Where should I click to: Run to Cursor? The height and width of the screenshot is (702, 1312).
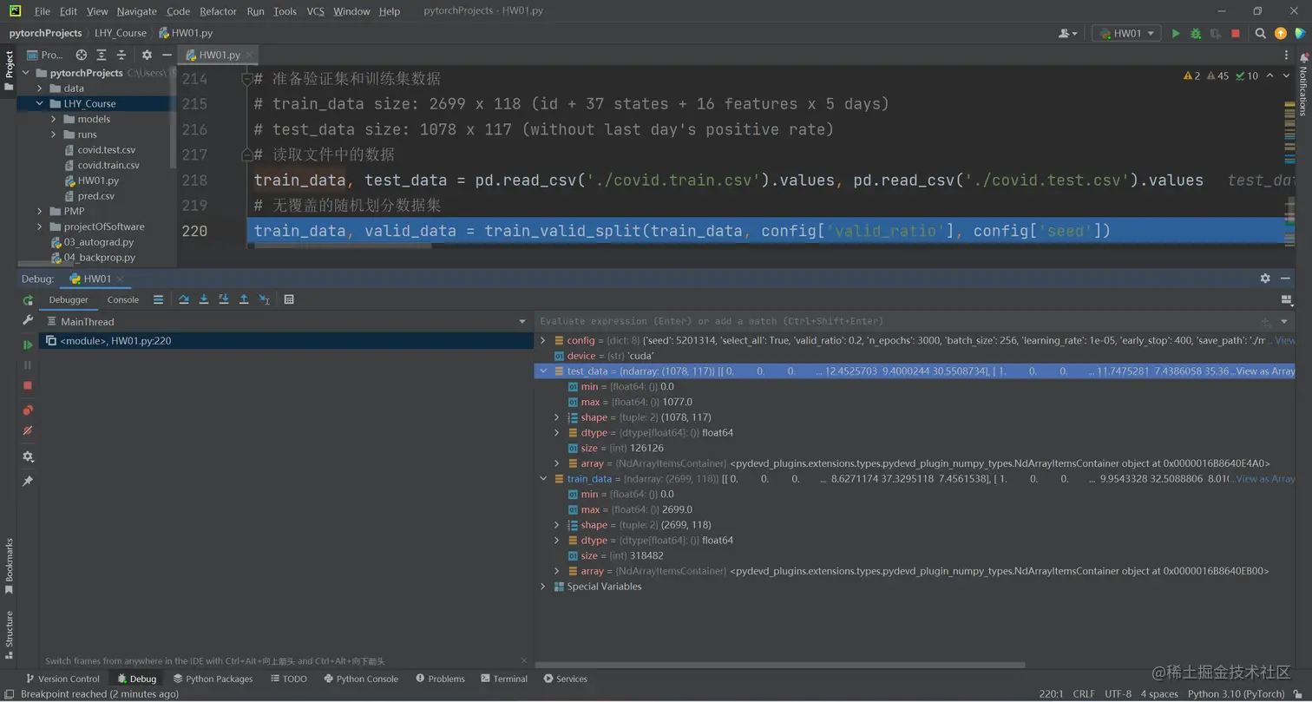(265, 299)
